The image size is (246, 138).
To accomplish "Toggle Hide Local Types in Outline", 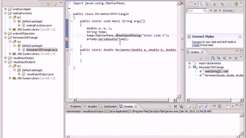I will tap(236, 58).
